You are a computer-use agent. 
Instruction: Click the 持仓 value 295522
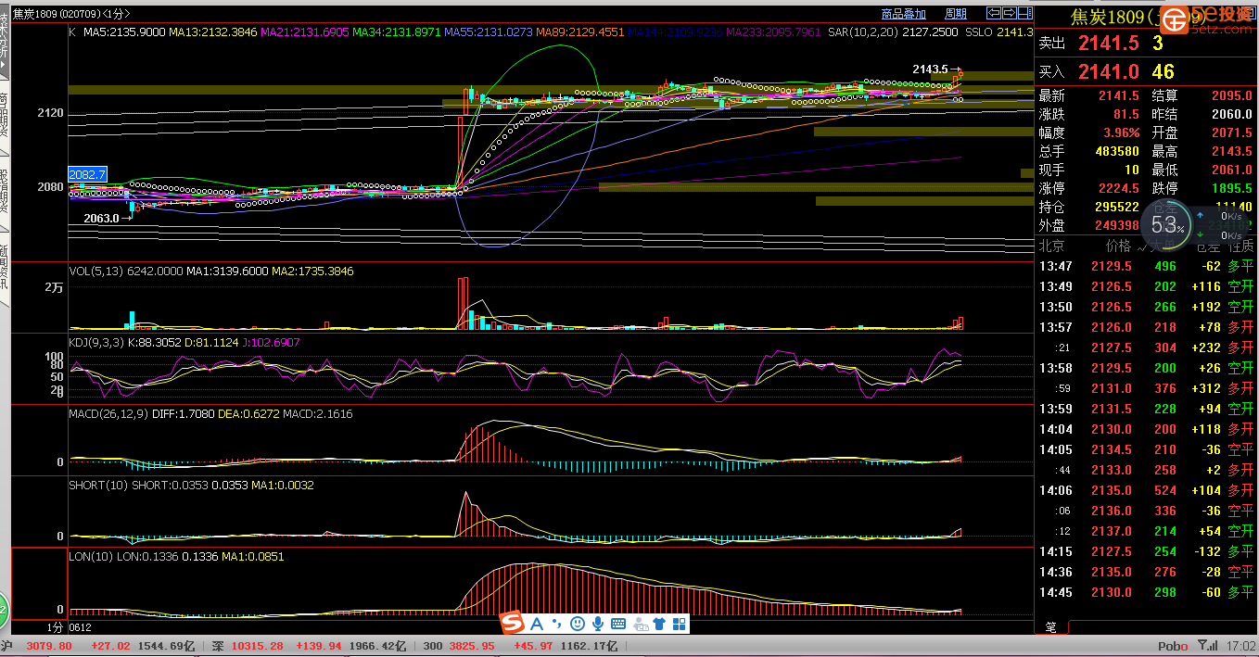click(1116, 207)
